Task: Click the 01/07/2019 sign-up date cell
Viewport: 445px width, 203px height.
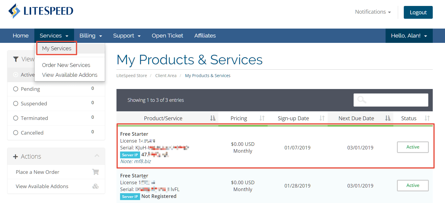Action: [297, 148]
